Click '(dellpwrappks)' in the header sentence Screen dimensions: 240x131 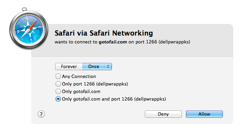pyautogui.click(x=174, y=42)
